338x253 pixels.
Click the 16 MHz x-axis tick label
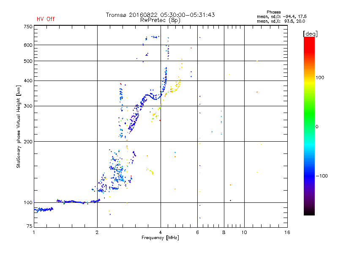coord(287,232)
